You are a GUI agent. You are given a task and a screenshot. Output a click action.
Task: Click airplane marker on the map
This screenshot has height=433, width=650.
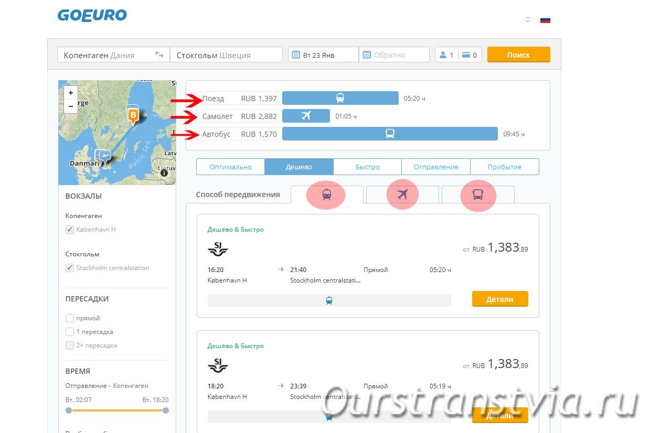[x=105, y=156]
